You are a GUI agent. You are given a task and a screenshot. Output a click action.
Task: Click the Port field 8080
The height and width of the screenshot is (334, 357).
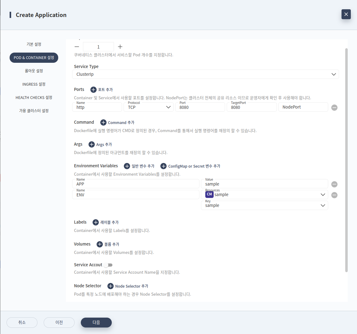[x=200, y=107]
